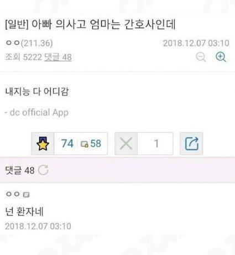Click the commenter nickname ㅇㅇ
Screen dimensions: 235x255
13,194
